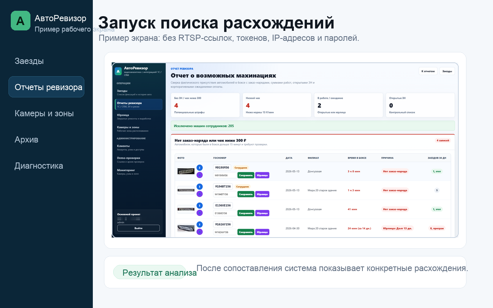This screenshot has width=493, height=308.
Task: Click the plate input field containing M162AY156
Action: coord(225,232)
